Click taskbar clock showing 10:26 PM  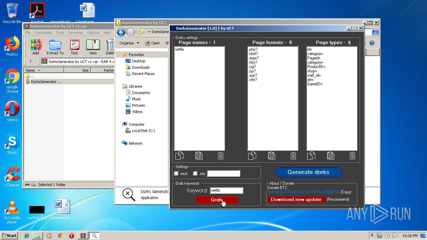pos(410,236)
